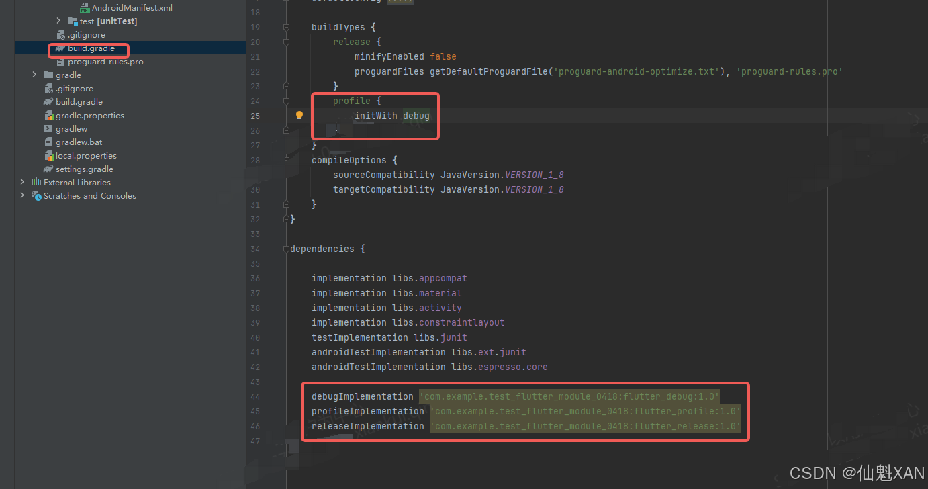Collapse the profile block fold marker
This screenshot has width=928, height=489.
[x=286, y=101]
